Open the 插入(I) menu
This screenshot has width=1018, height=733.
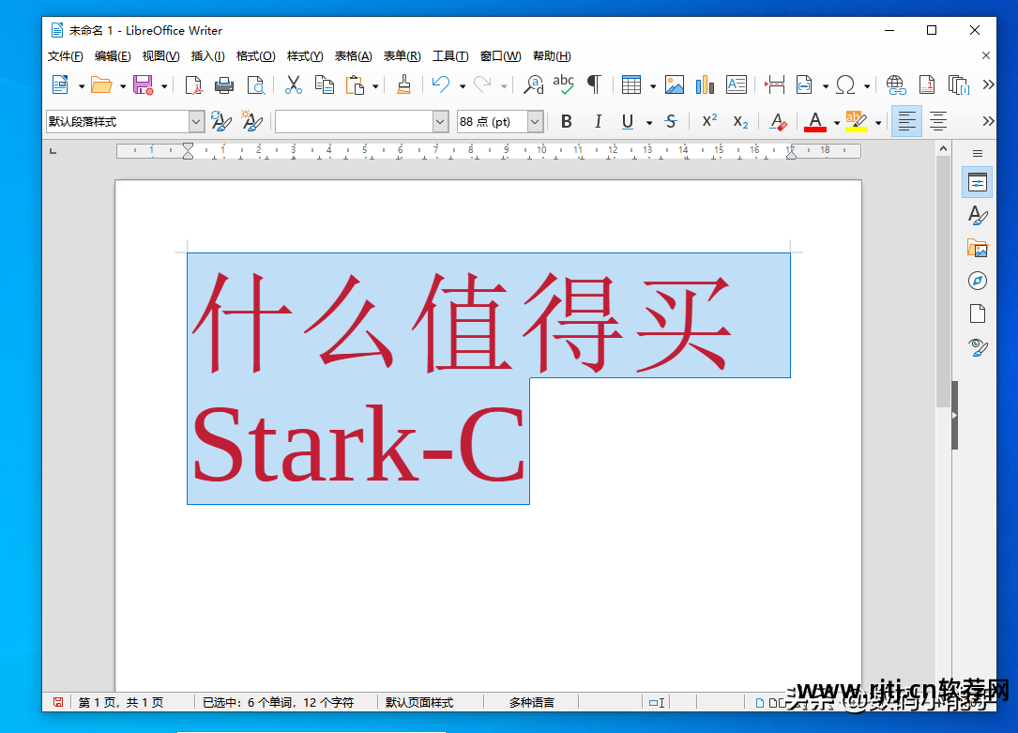(x=207, y=56)
